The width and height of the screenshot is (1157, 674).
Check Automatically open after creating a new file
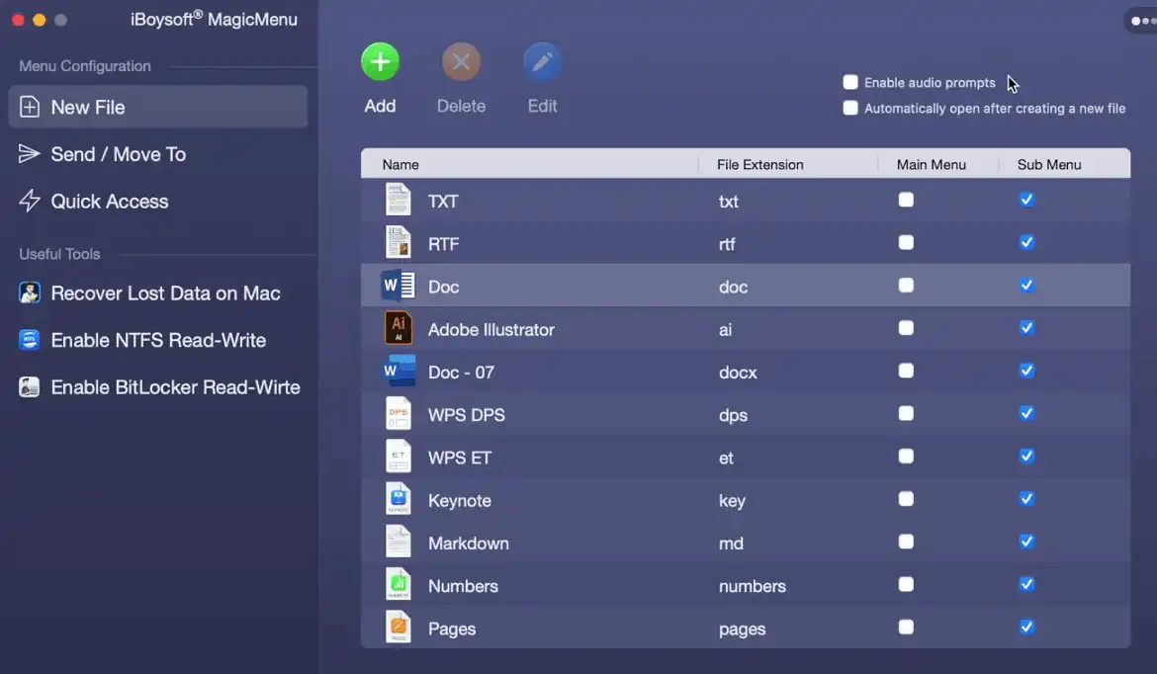[x=850, y=109]
